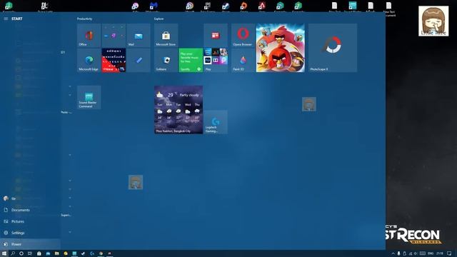Image resolution: width=457 pixels, height=257 pixels.
Task: Open the touch keyboard tray icon
Action: (423, 253)
